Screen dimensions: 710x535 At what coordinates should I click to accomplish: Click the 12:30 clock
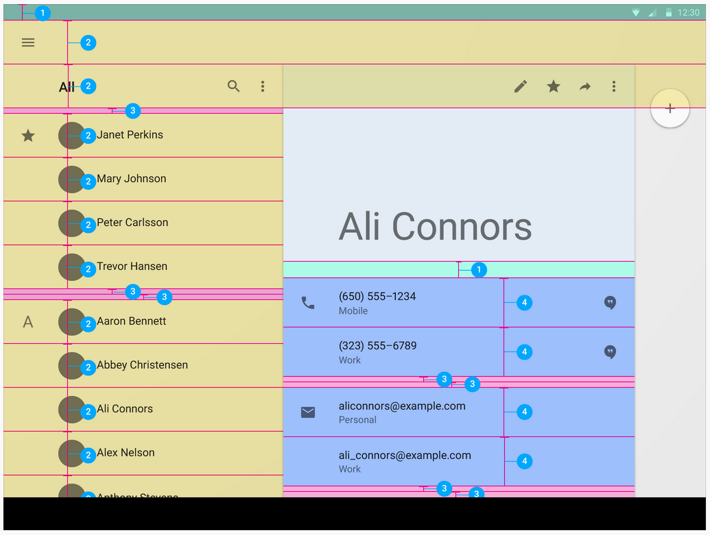pos(688,12)
